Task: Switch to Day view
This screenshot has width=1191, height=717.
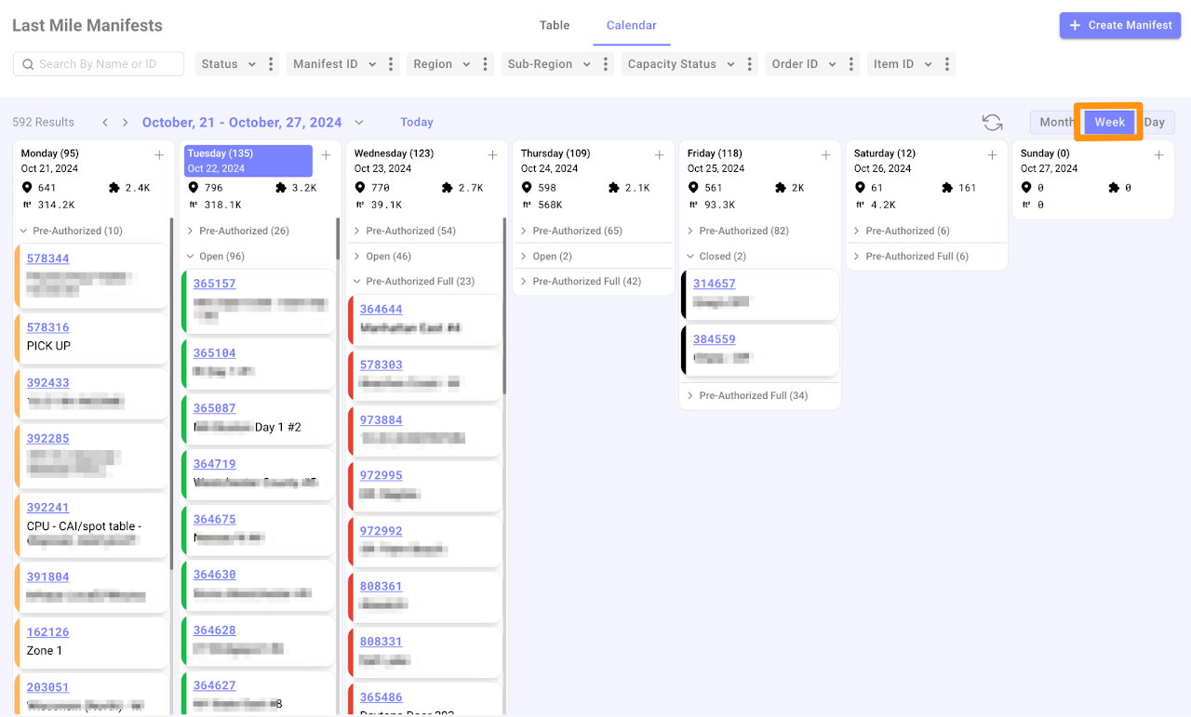Action: [x=1156, y=122]
